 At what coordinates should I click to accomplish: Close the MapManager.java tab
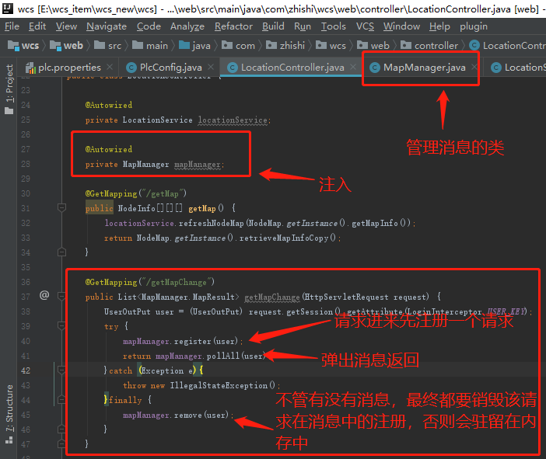474,67
